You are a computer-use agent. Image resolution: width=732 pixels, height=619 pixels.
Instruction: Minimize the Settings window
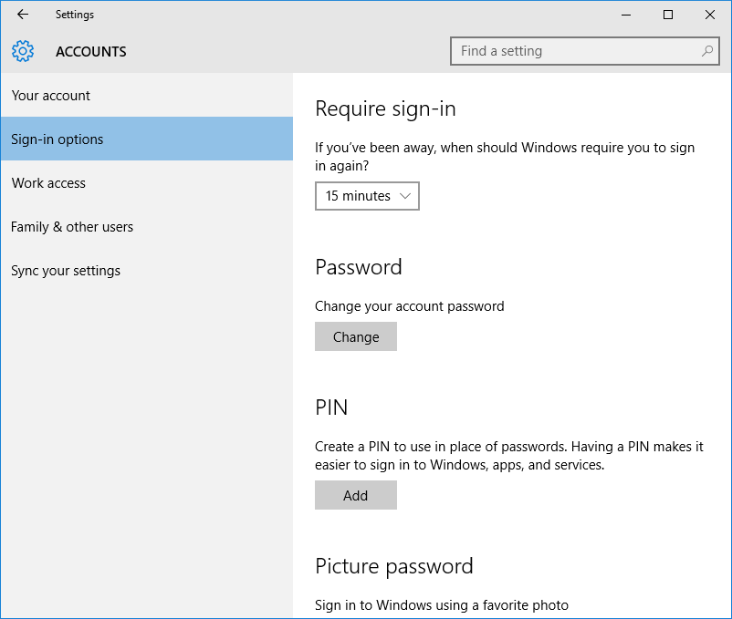[626, 15]
